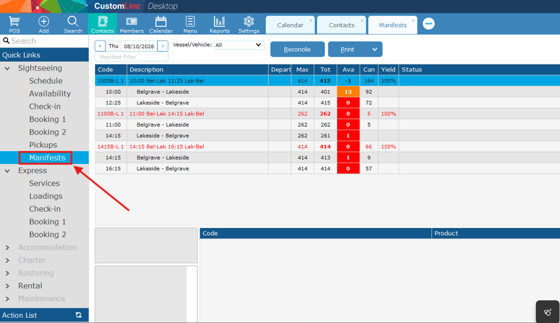
Task: Click the more tabs ellipsis button
Action: click(x=428, y=24)
